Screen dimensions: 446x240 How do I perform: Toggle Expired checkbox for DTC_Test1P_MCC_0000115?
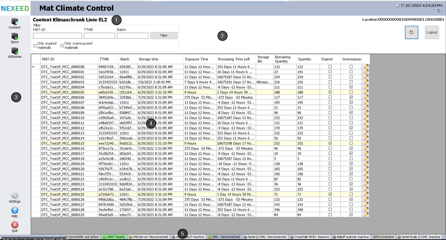(330, 143)
